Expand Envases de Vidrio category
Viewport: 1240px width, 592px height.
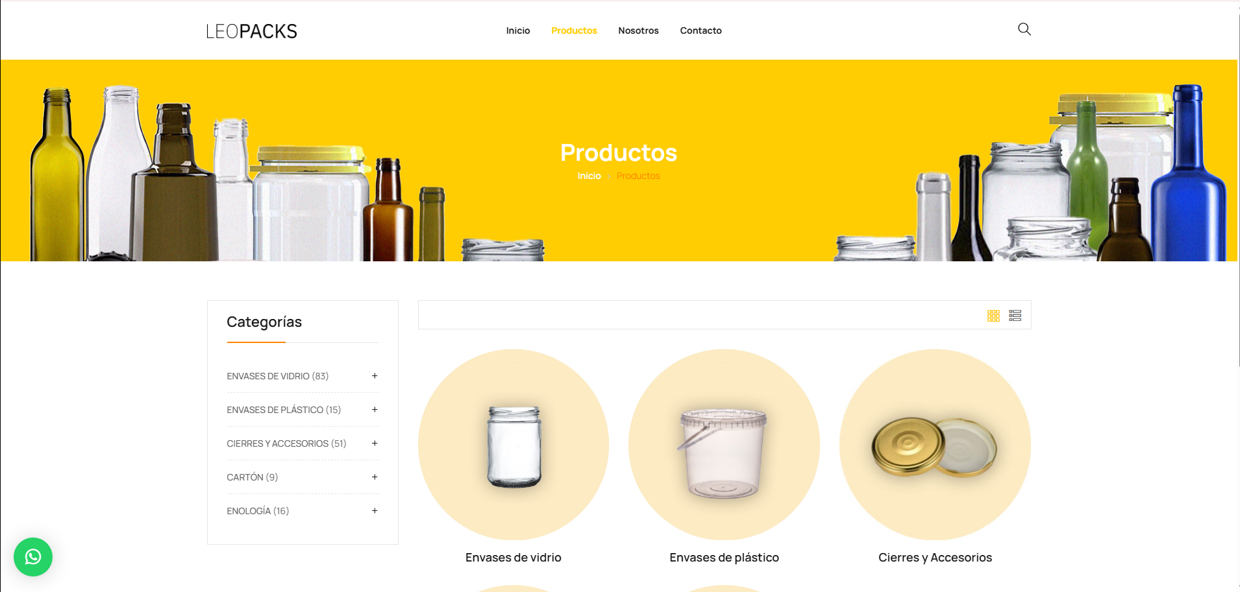(x=375, y=376)
